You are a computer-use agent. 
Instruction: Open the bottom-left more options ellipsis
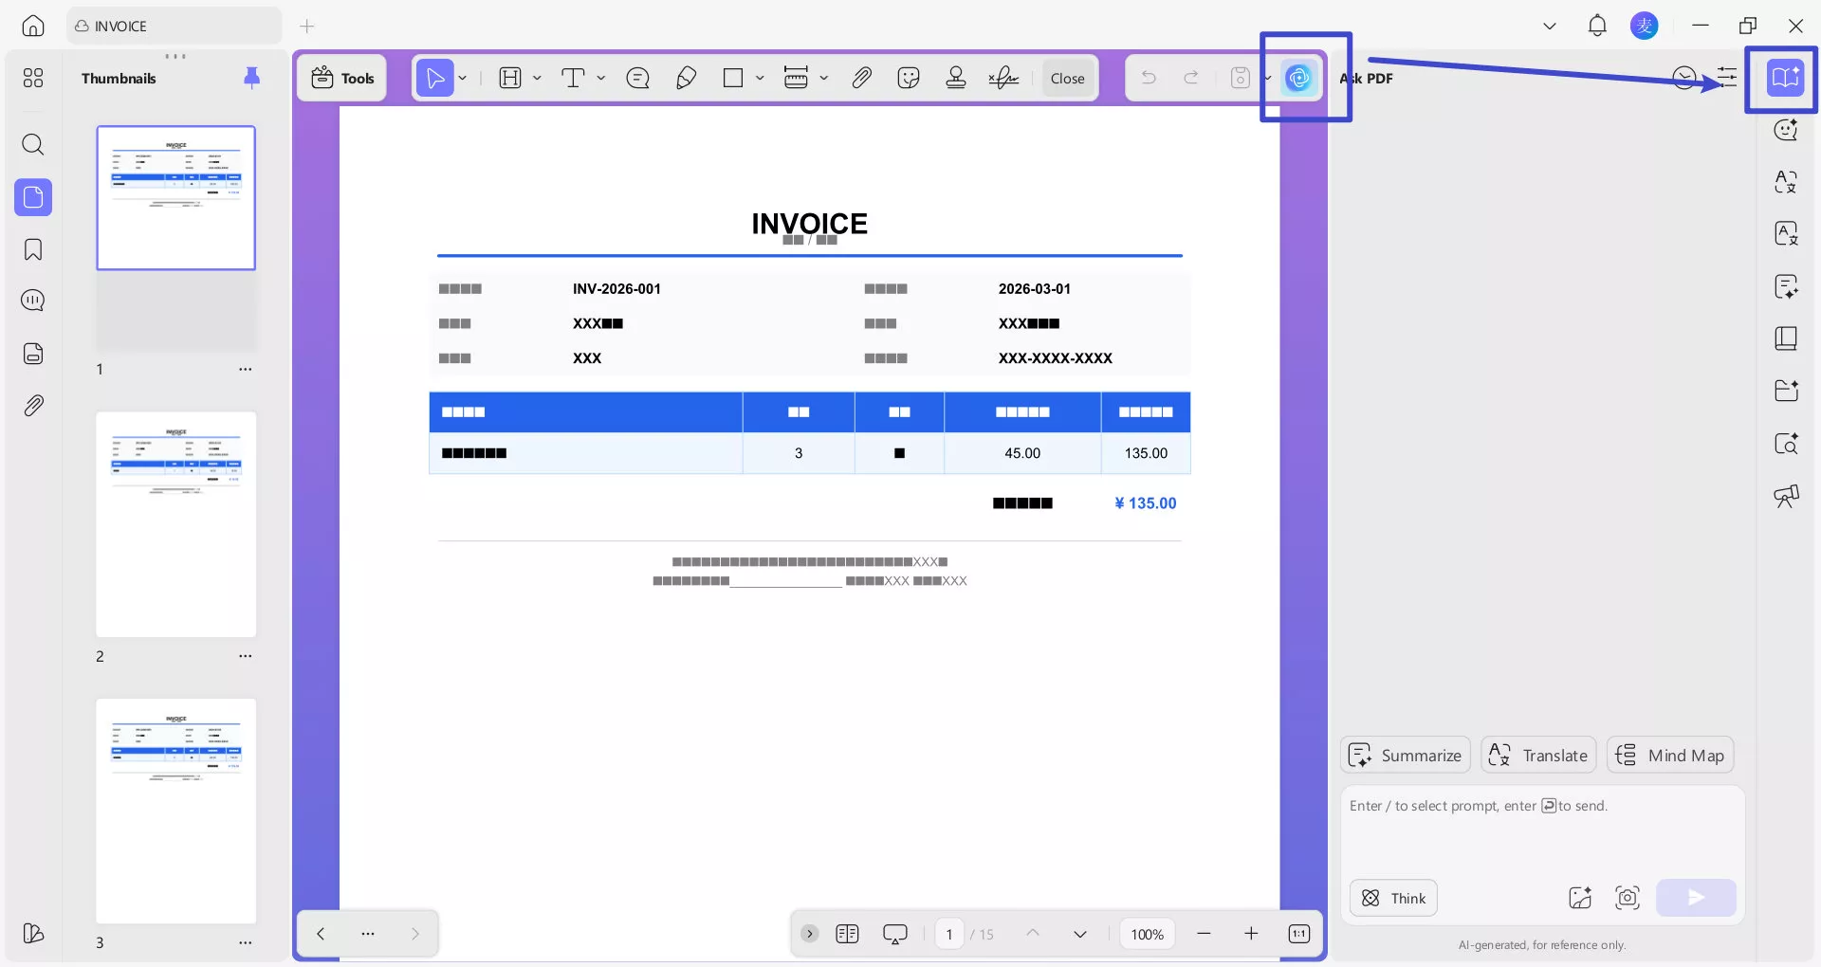[368, 934]
